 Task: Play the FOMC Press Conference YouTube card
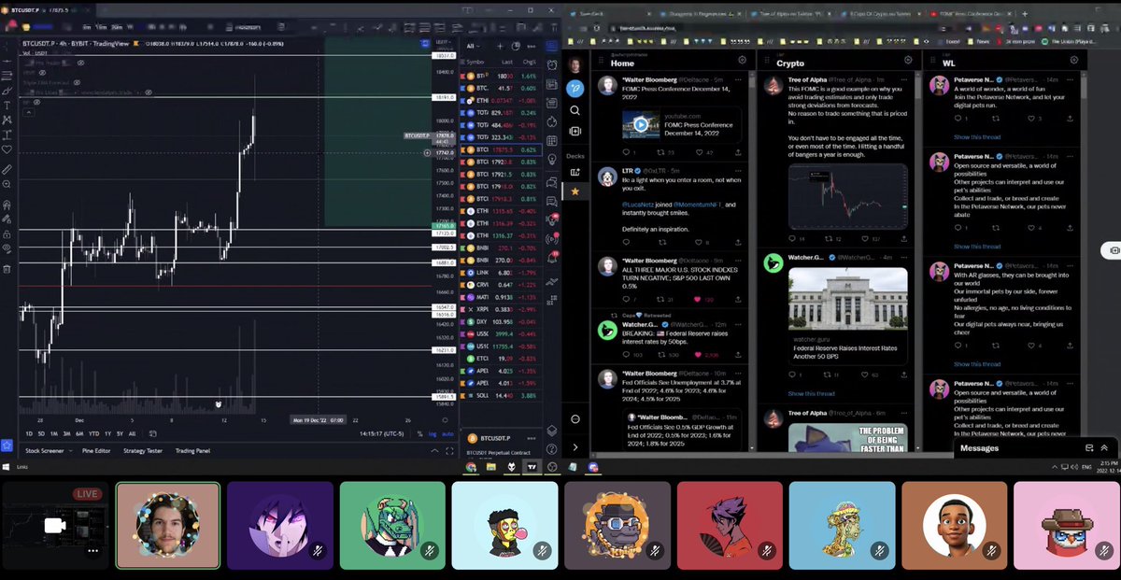[641, 124]
